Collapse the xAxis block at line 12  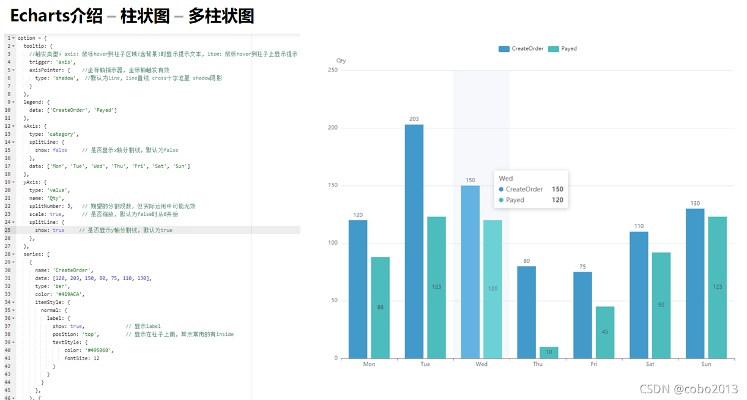pyautogui.click(x=13, y=126)
